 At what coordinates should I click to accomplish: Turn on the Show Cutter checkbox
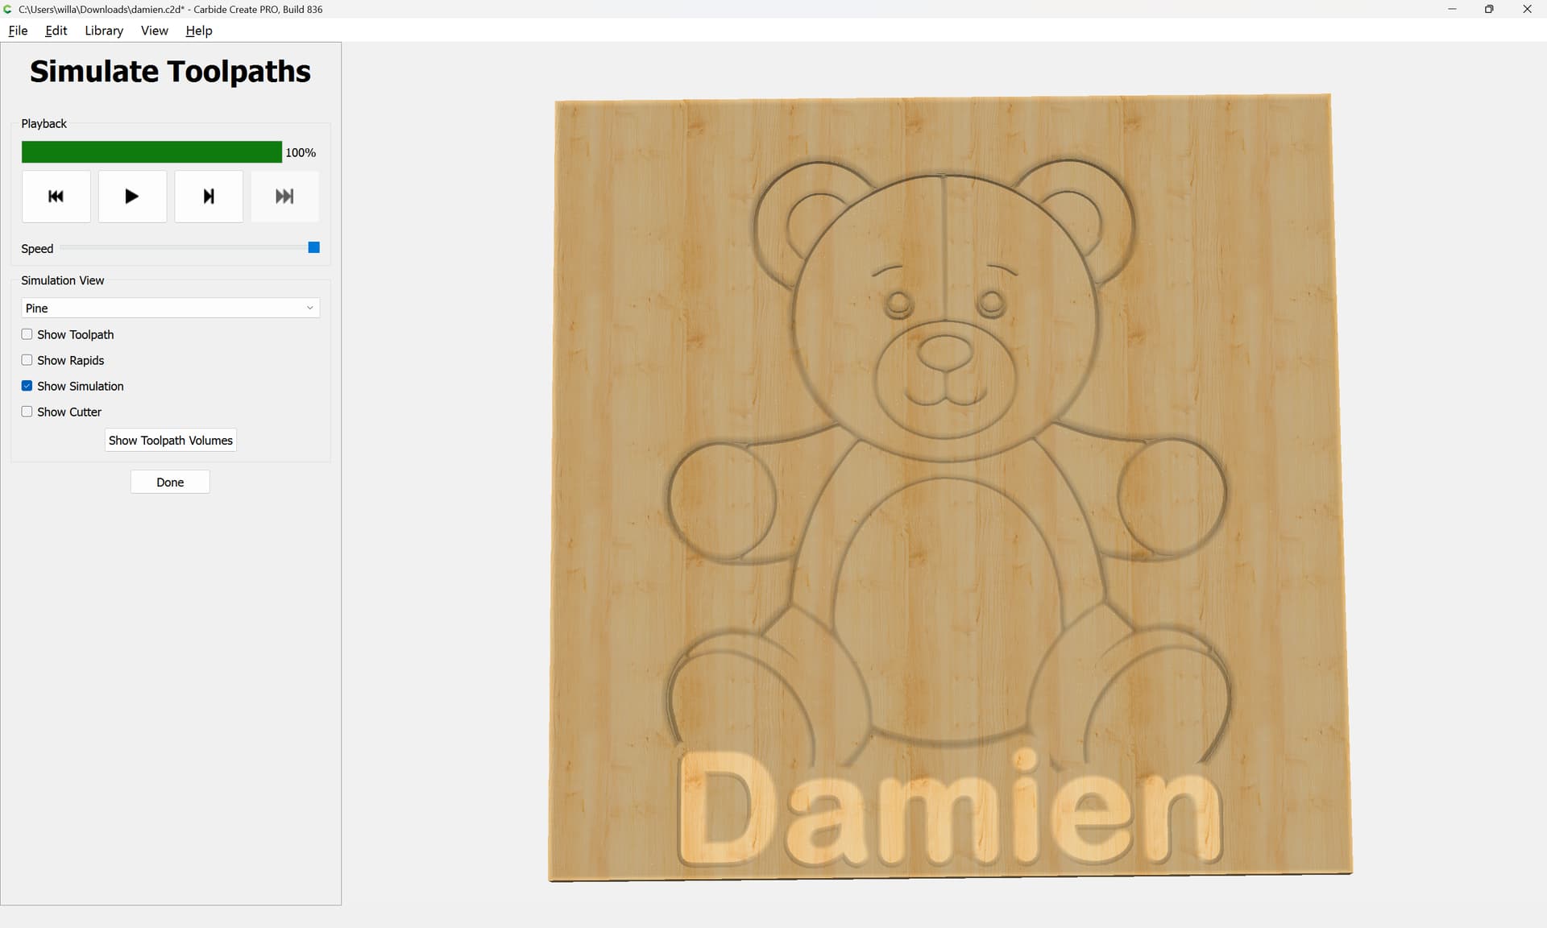click(27, 412)
